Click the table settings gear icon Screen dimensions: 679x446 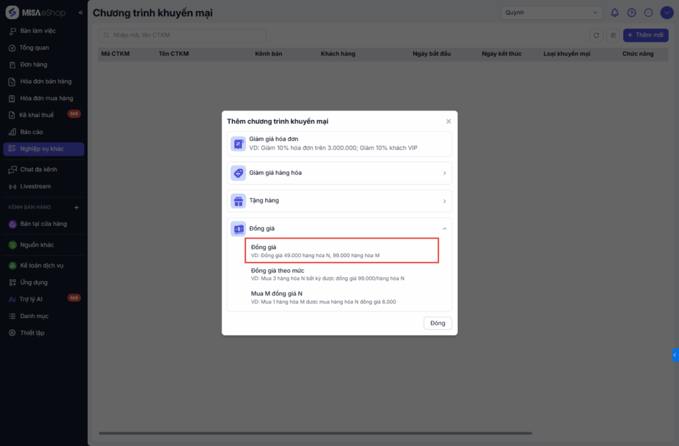pyautogui.click(x=613, y=36)
